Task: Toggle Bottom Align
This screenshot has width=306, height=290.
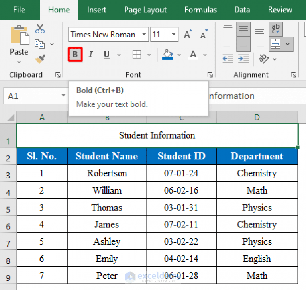Action: pyautogui.click(x=259, y=31)
